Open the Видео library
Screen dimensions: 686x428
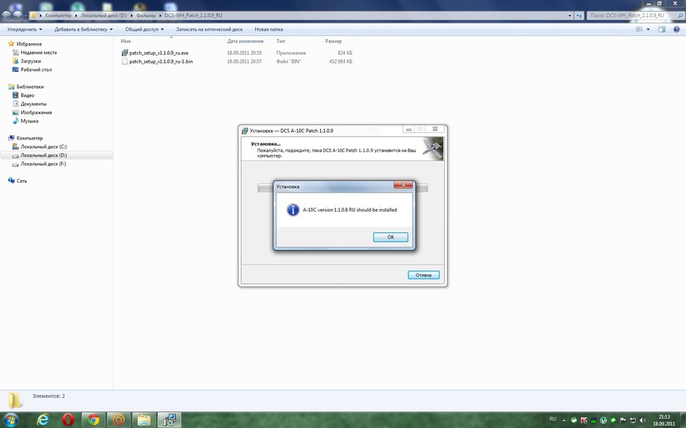click(27, 95)
